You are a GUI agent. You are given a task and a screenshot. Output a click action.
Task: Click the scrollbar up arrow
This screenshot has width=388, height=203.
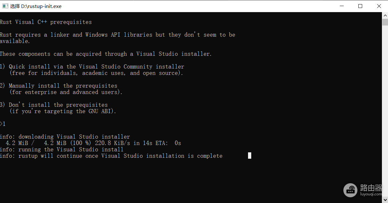pos(385,15)
